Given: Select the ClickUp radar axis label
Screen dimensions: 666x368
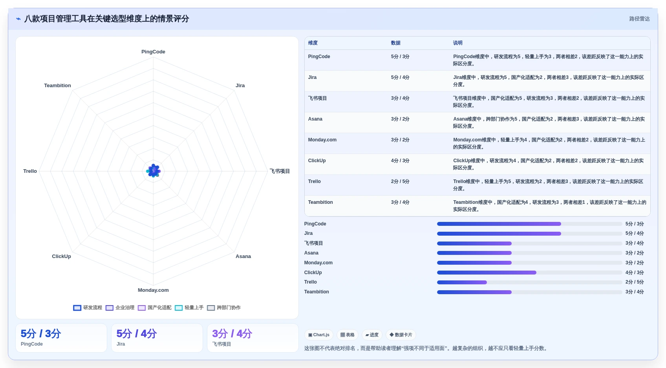Looking at the screenshot, I should coord(61,256).
